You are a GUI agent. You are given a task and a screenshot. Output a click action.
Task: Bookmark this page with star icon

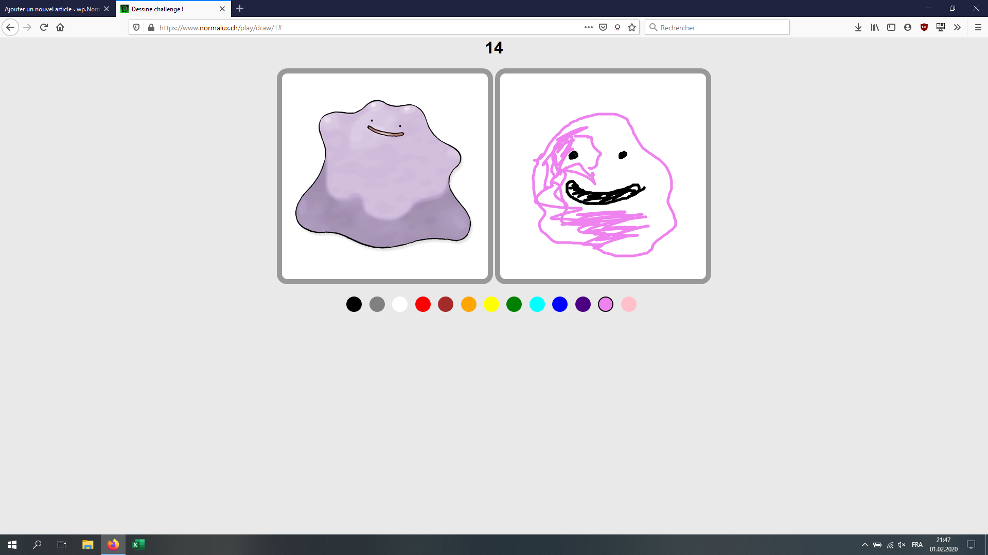pyautogui.click(x=632, y=27)
